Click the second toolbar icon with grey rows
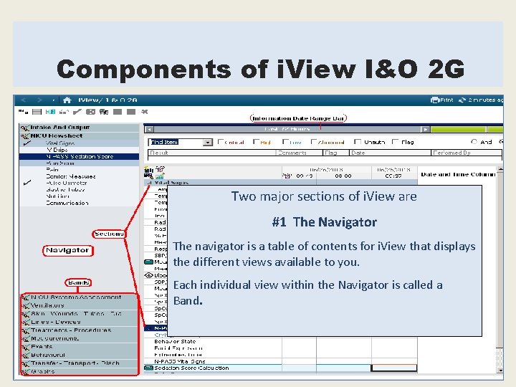The image size is (516, 387). click(x=37, y=112)
